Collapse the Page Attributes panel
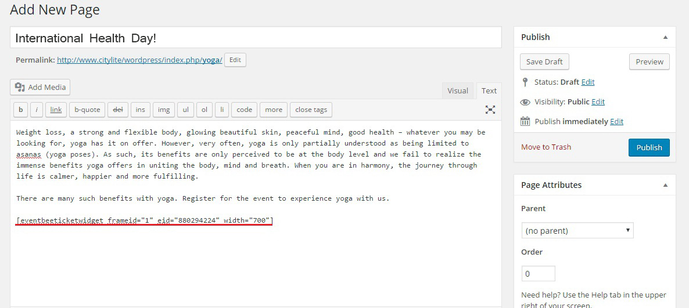 click(x=665, y=185)
